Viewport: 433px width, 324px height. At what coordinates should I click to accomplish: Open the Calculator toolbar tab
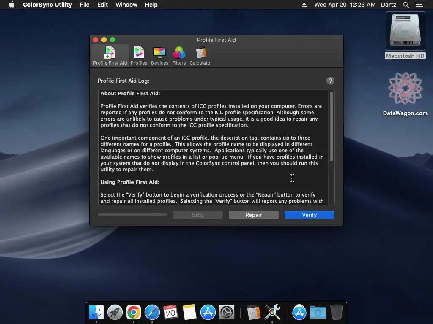[201, 56]
